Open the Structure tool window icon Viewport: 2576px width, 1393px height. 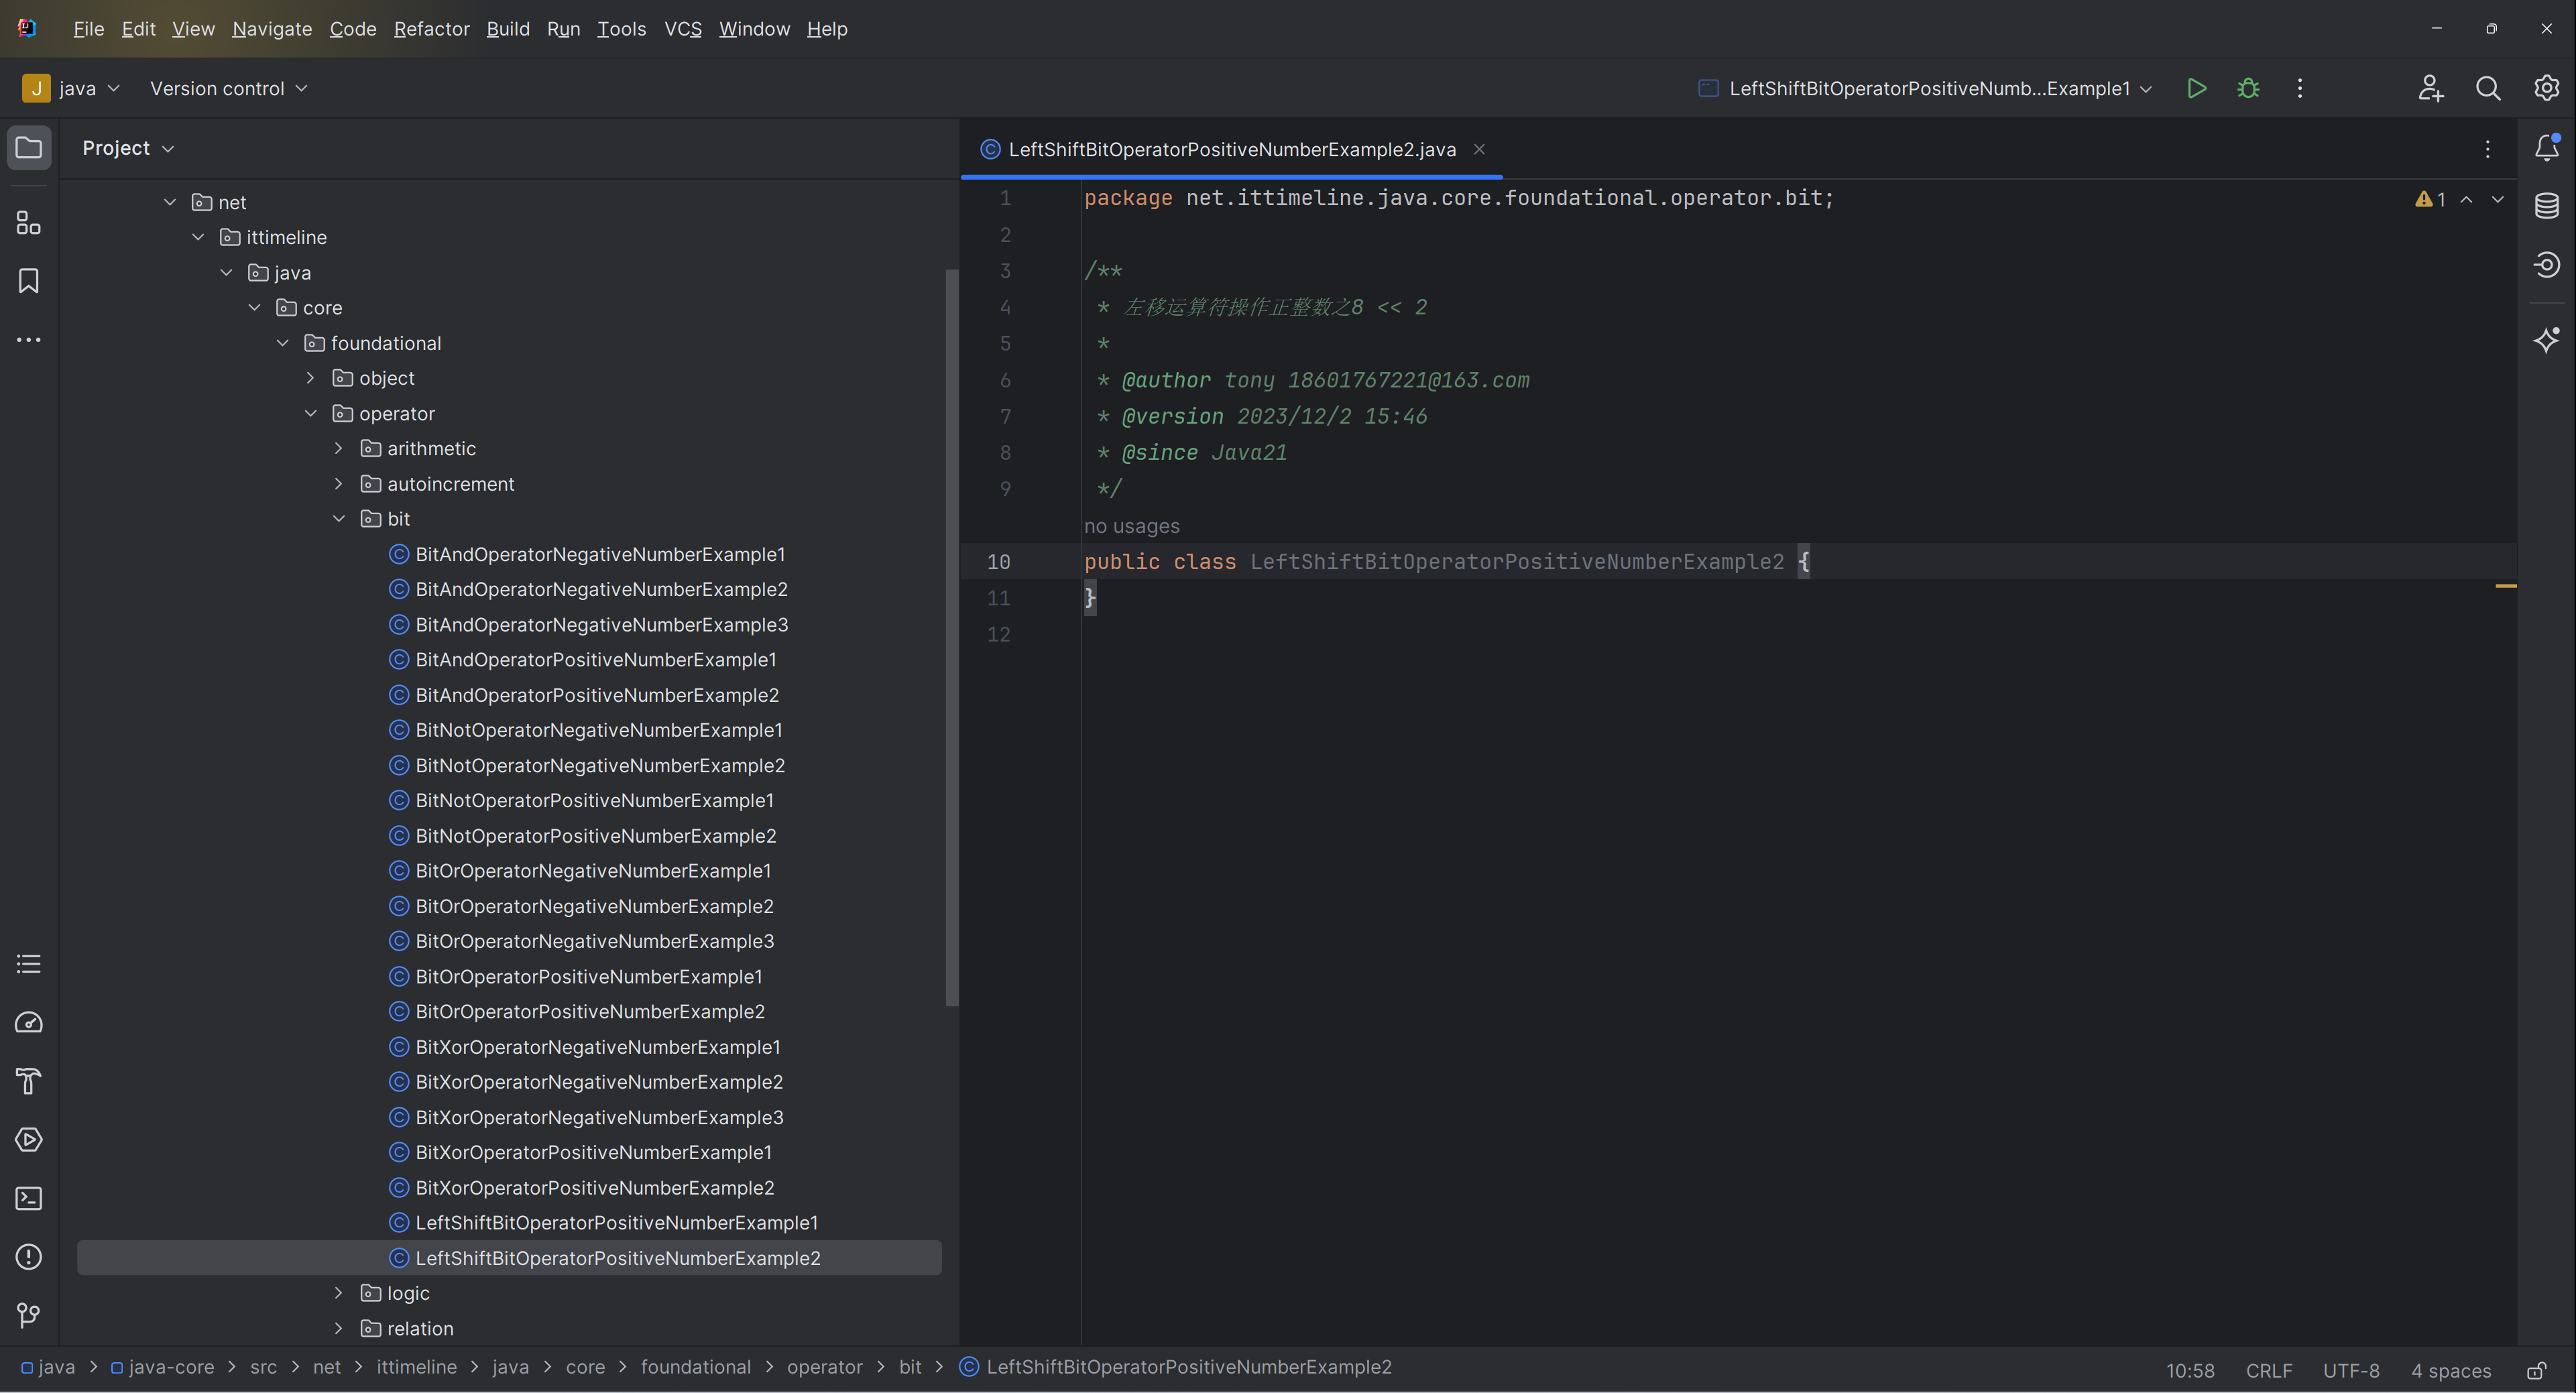(29, 223)
